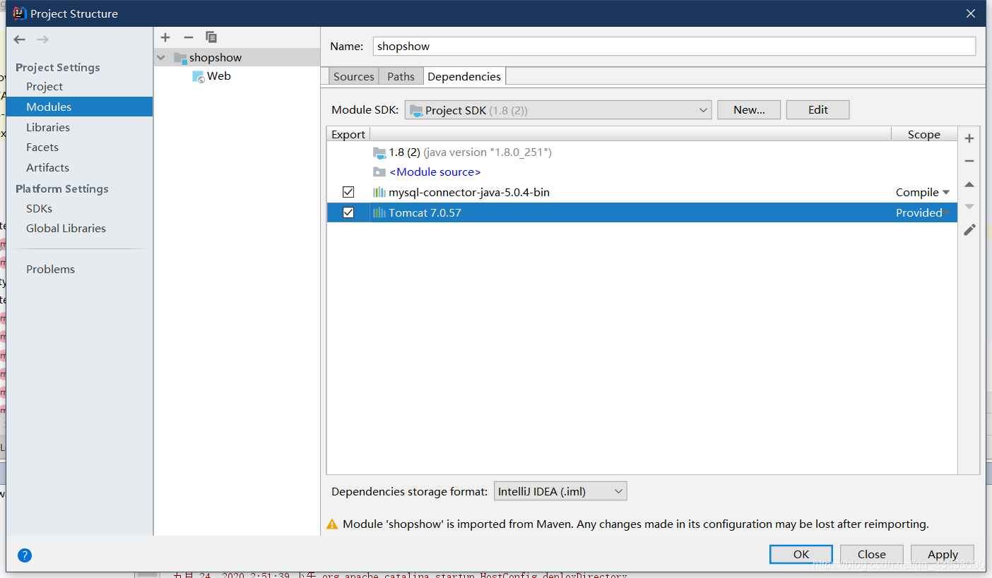Screen dimensions: 992x578
Task: Toggle export checkbox for Tomcat 7.0.57
Action: pos(348,212)
